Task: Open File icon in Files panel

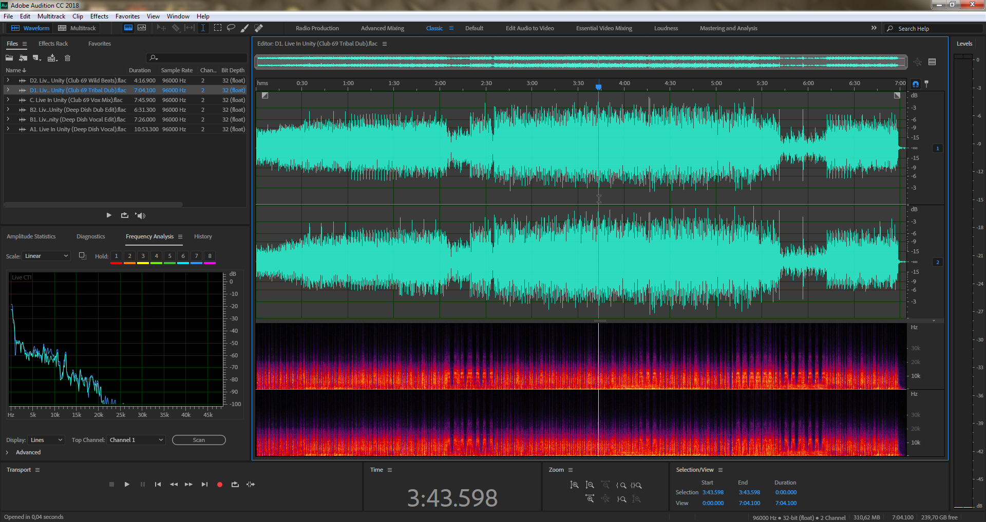Action: pos(9,58)
